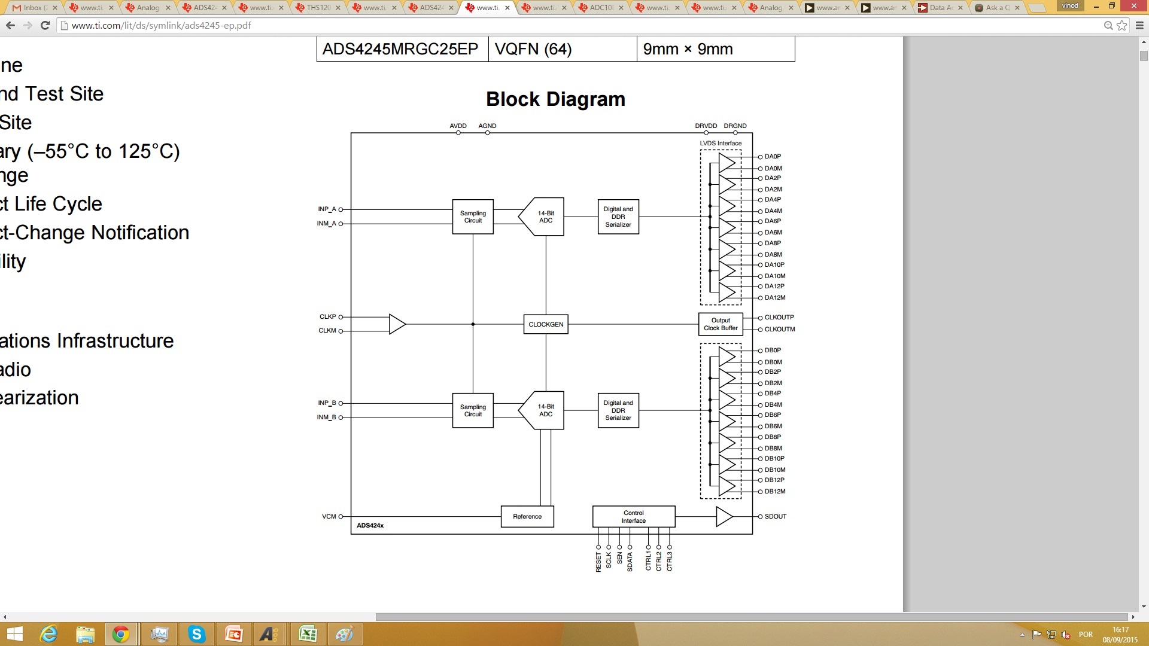Switch to the Data A tab

[940, 8]
